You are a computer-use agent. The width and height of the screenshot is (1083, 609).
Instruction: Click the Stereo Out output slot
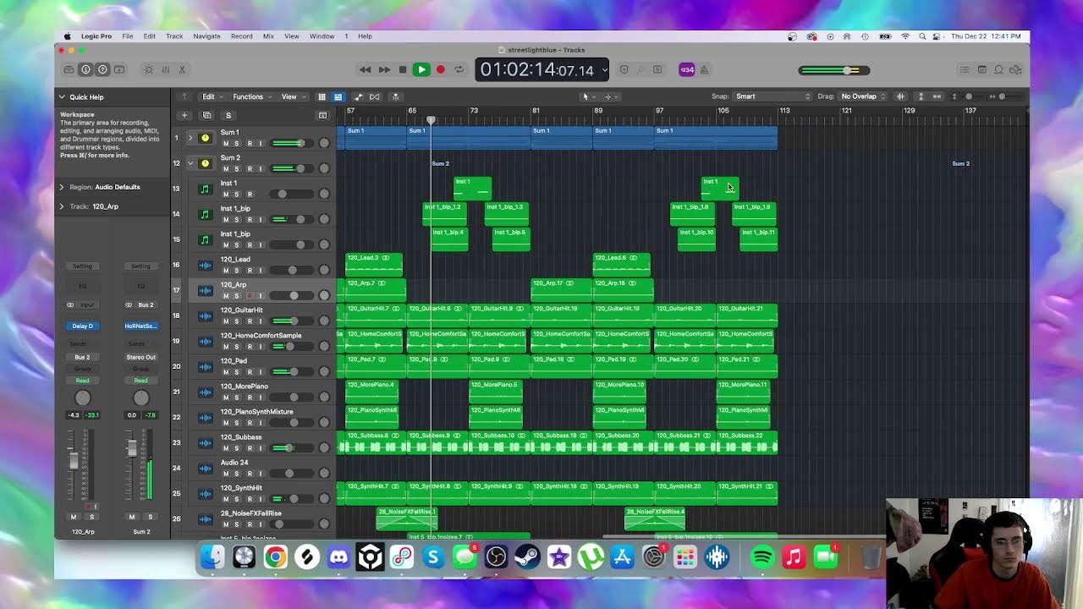(x=141, y=357)
